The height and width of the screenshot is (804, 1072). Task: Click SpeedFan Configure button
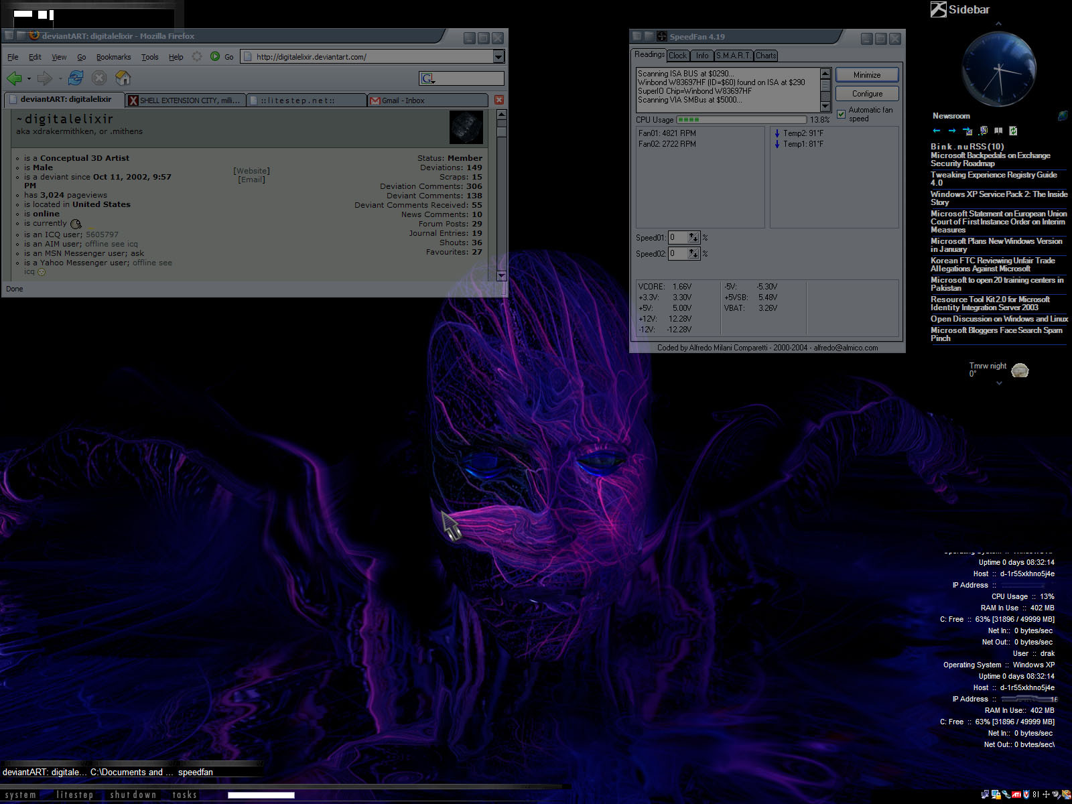[867, 94]
